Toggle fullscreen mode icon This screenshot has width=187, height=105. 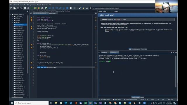tap(75, 8)
